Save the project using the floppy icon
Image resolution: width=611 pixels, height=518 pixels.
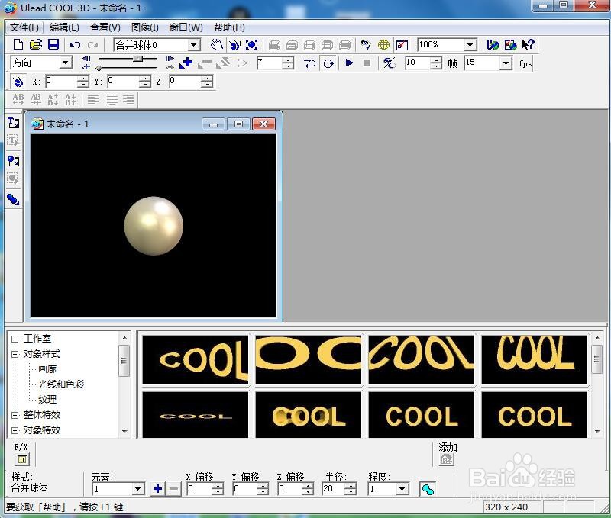[53, 45]
